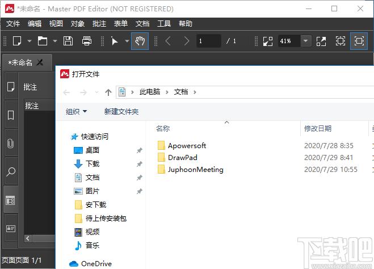Click 此电脑 in the address path
This screenshot has height=269, width=374.
coord(150,92)
